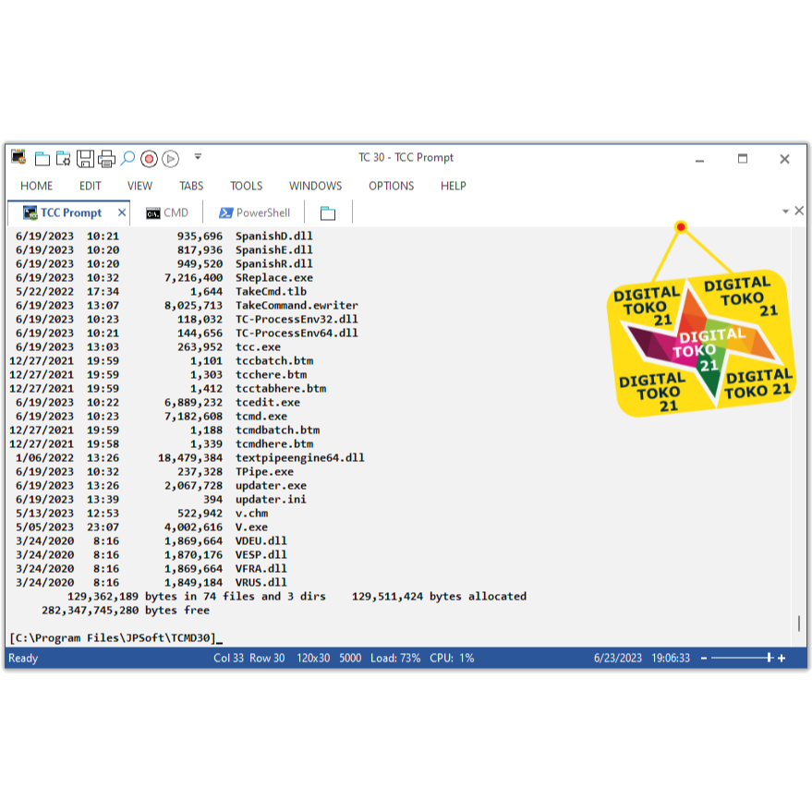The width and height of the screenshot is (812, 812).
Task: Click the 'Col 33' status indicator
Action: [x=228, y=659]
